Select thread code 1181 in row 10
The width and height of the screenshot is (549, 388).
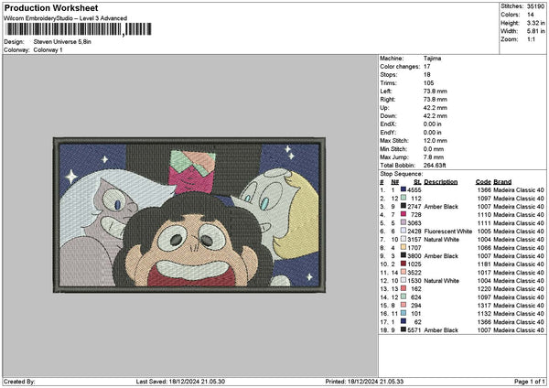point(484,264)
